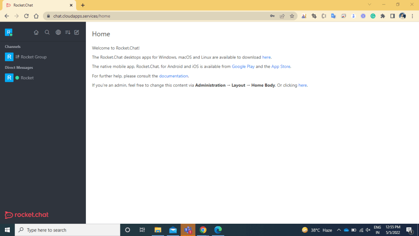Open Microsoft Edge from the taskbar
The image size is (419, 236).
tap(218, 230)
